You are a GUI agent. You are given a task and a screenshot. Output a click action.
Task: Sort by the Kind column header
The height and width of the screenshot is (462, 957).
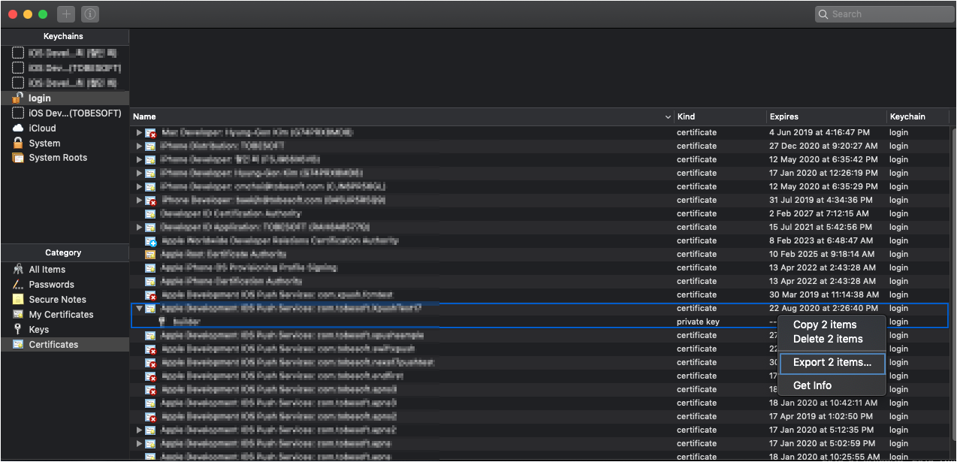coord(686,116)
